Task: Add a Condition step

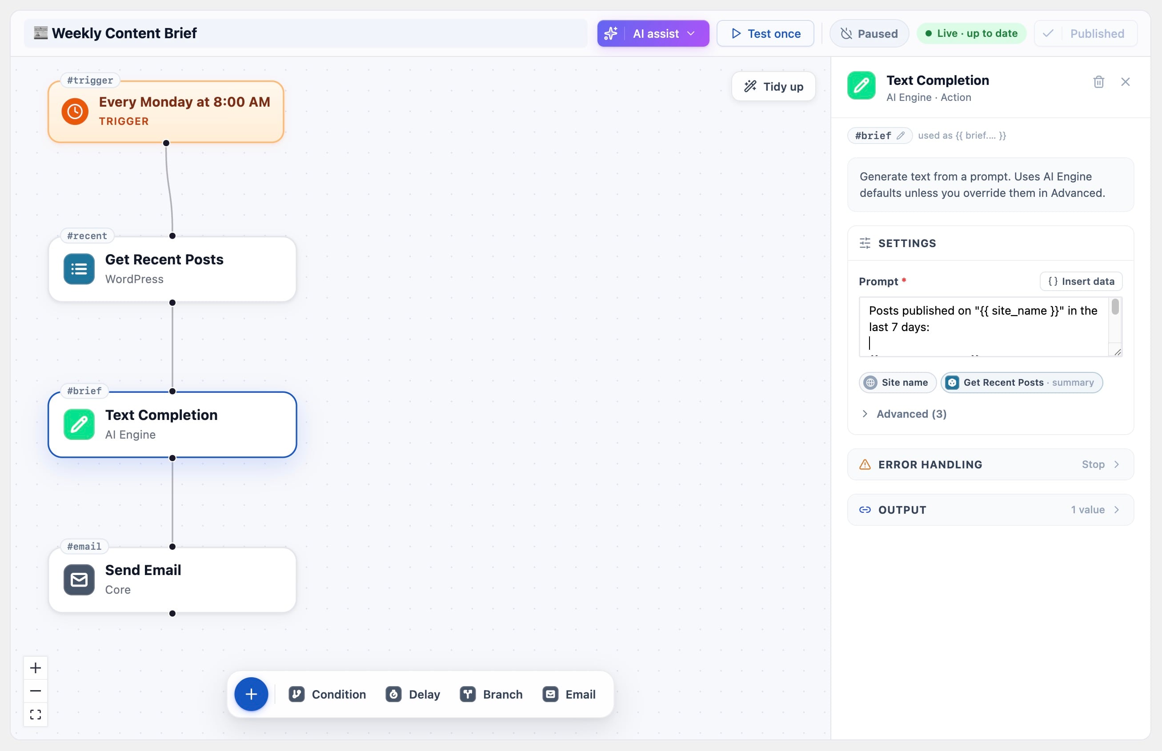Action: [x=327, y=694]
